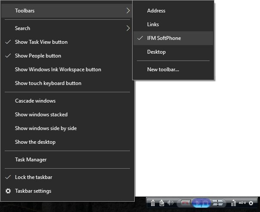Screen dimensions: 260x212
Task: Open SoftPhone settings gear icon
Action: (x=251, y=203)
